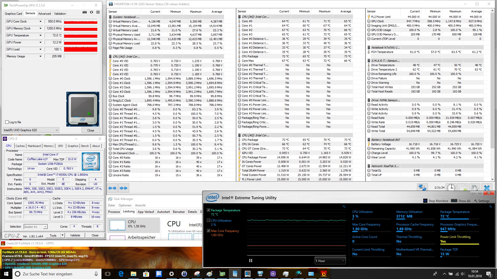Check CPU Utilization in XTU graph
This screenshot has height=279, width=497.
point(208,220)
